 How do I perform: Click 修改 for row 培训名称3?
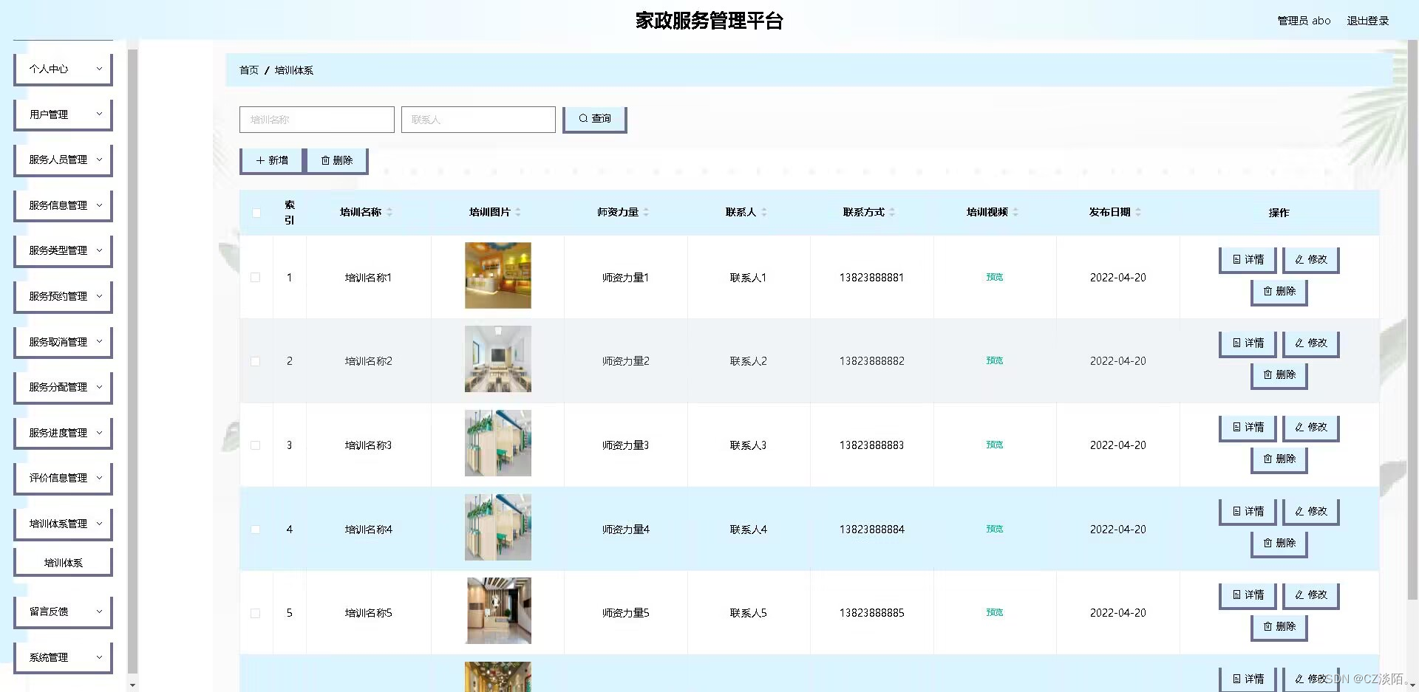[1311, 428]
